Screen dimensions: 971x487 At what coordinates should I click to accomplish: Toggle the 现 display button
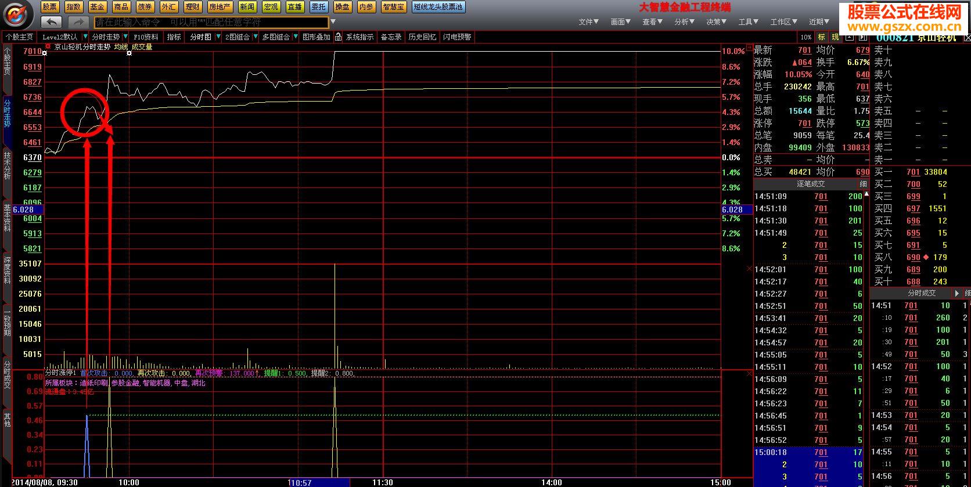pos(835,37)
